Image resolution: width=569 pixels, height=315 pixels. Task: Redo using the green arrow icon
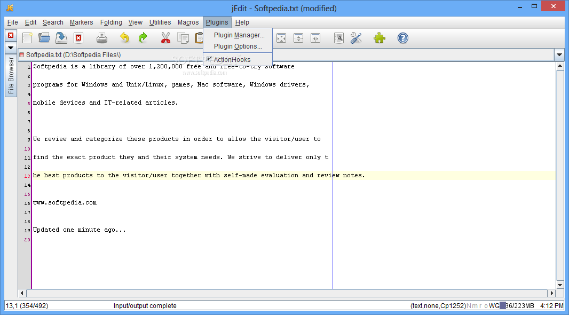point(143,38)
